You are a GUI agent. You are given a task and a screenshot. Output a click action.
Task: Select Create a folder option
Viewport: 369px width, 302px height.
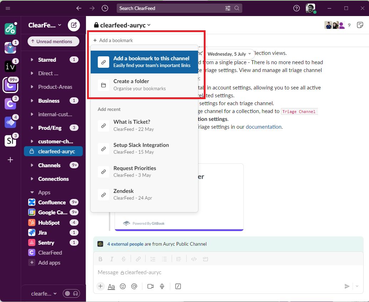(x=144, y=85)
